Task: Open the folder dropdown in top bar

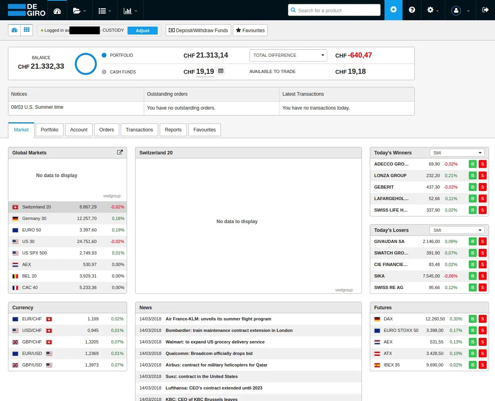Action: 79,11
